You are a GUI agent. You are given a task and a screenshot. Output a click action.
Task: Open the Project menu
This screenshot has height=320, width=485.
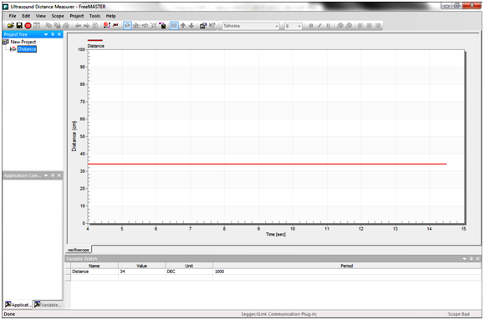click(77, 16)
